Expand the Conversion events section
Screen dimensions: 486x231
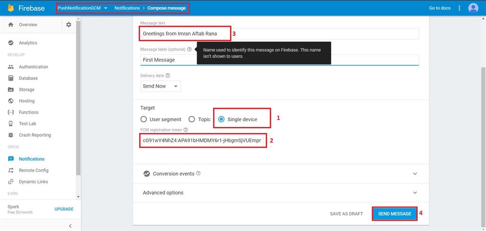[415, 174]
